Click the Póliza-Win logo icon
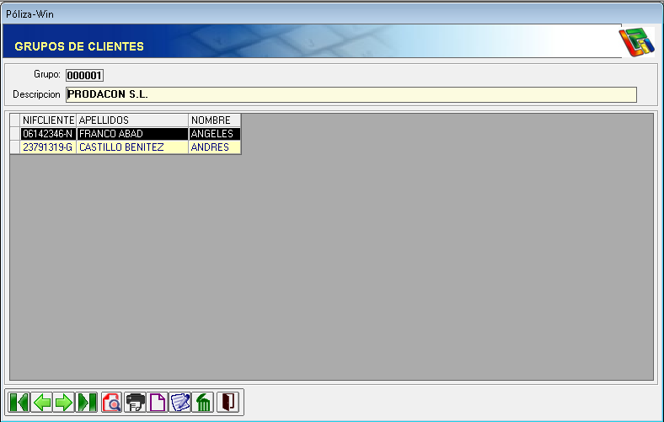664x422 pixels. [x=636, y=41]
